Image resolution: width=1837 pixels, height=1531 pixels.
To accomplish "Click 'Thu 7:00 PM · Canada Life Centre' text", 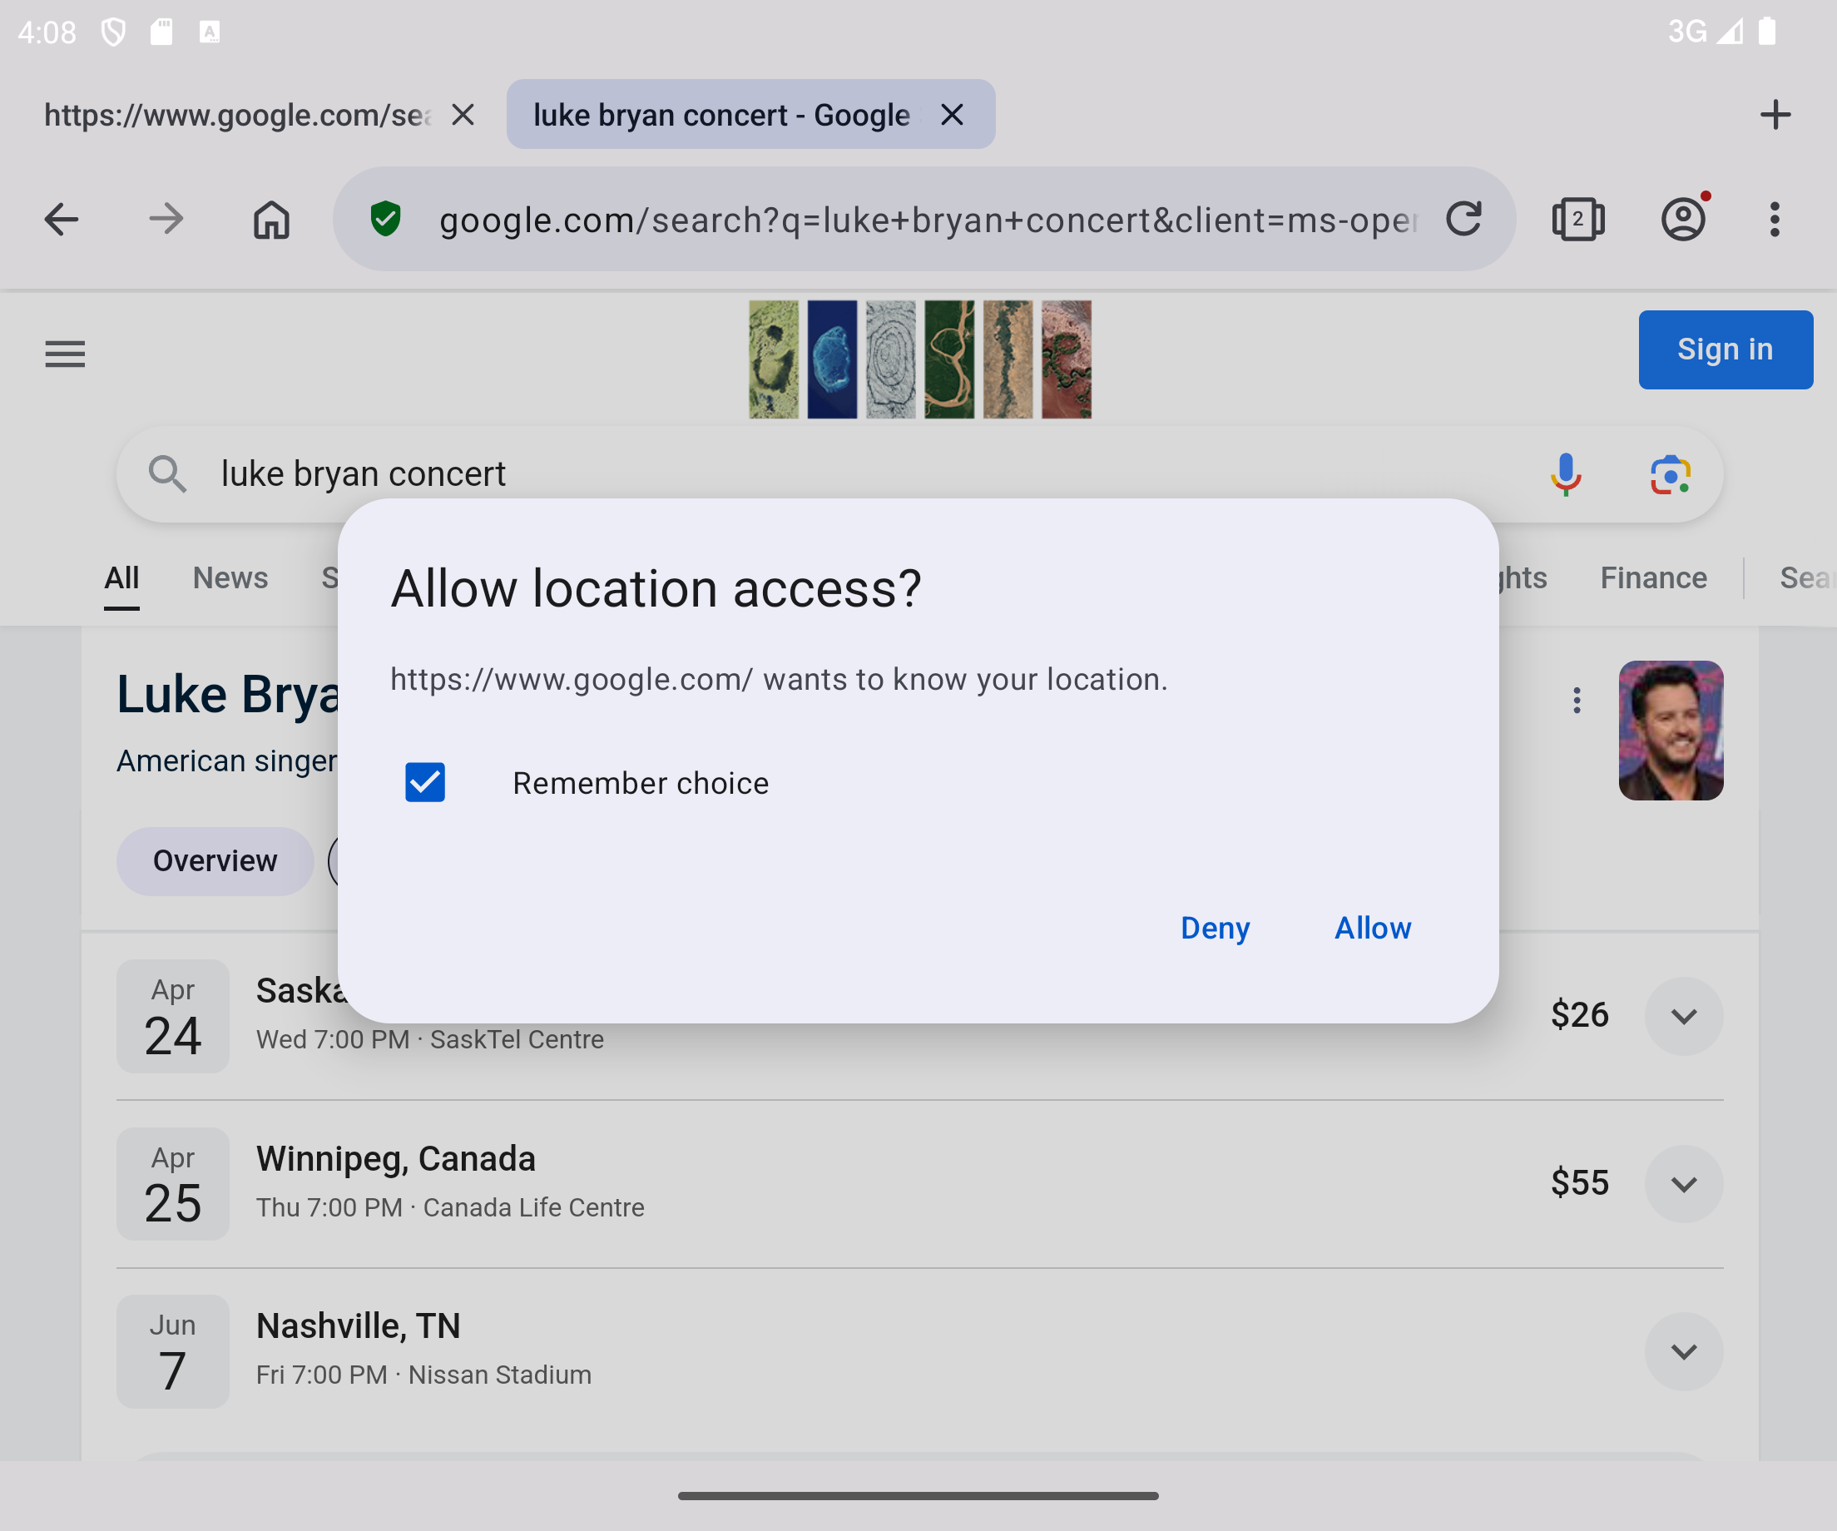I will [x=449, y=1207].
